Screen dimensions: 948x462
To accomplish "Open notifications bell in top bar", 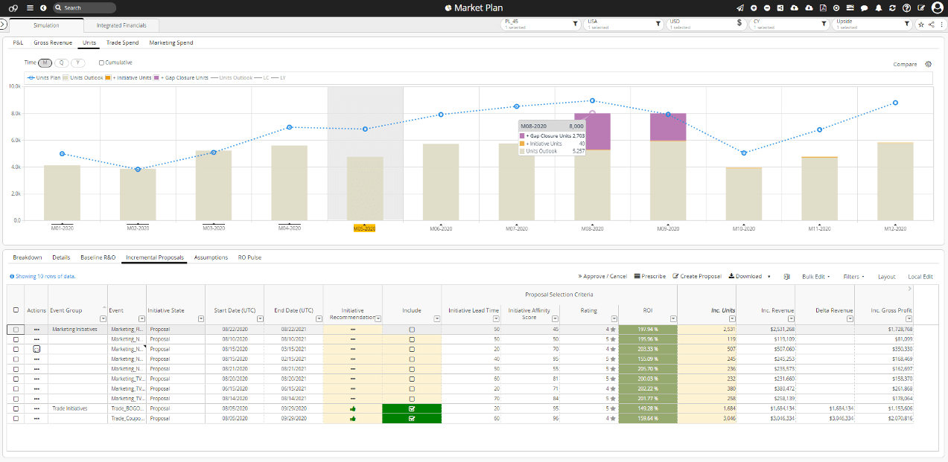I will click(x=879, y=7).
